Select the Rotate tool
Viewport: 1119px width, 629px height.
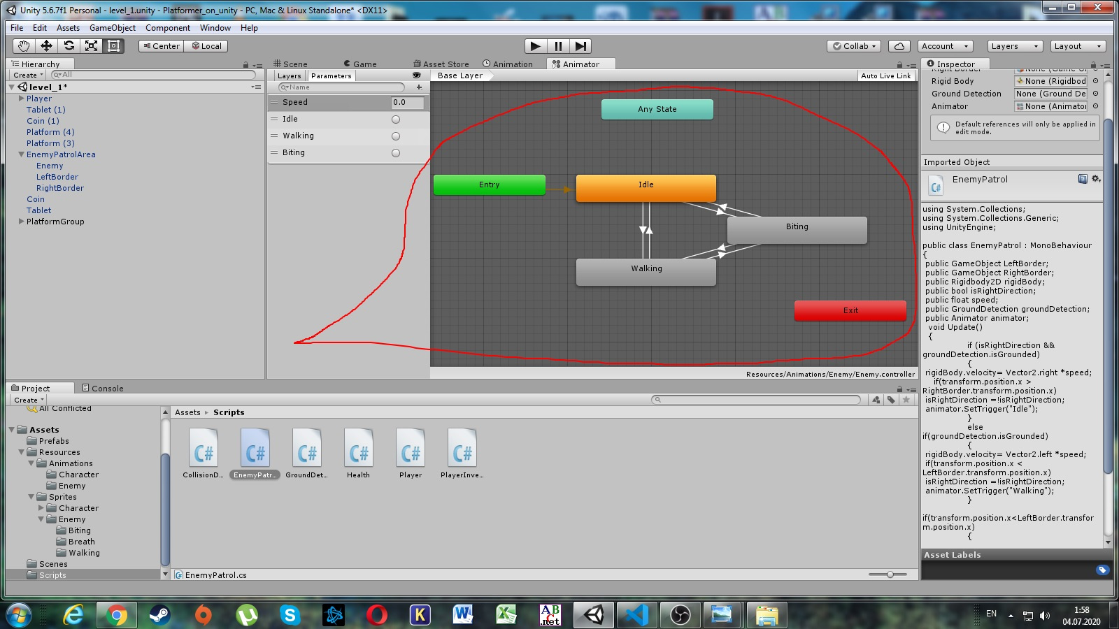[69, 46]
